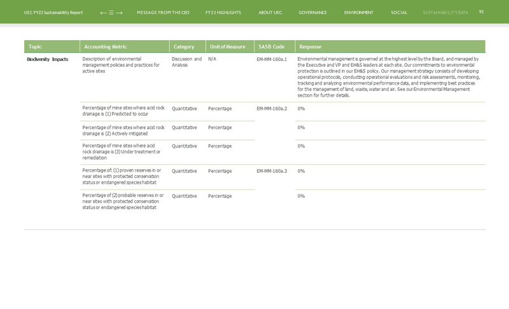Select the Sustainability Data tab
Viewport: 509px width, 309px height.
[x=445, y=13]
